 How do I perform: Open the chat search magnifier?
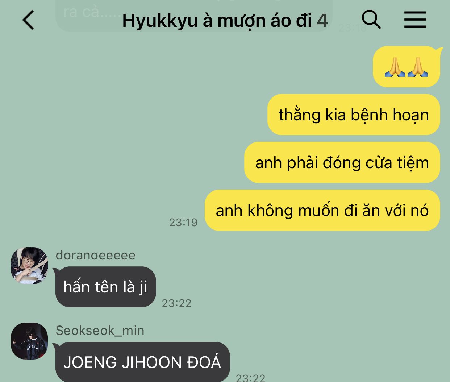tap(371, 20)
